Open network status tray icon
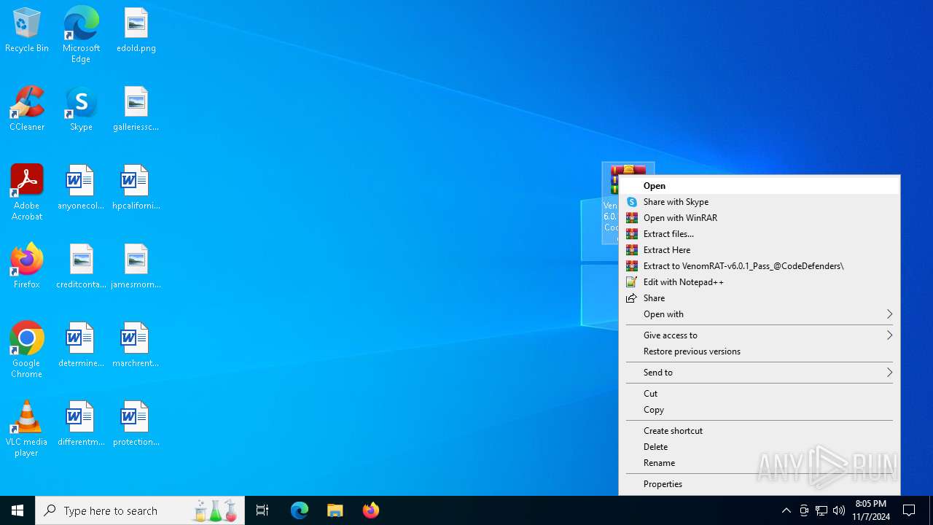 point(821,510)
